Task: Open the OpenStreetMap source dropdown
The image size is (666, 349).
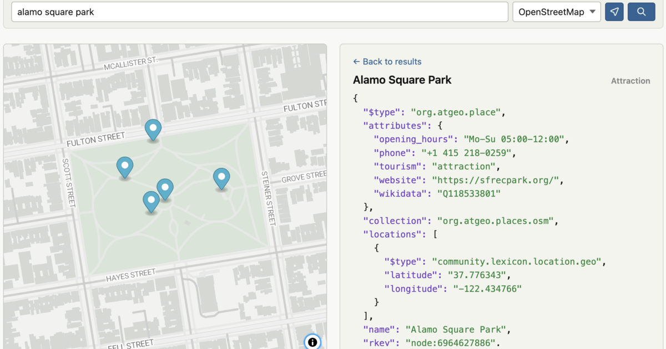Action: coord(556,12)
